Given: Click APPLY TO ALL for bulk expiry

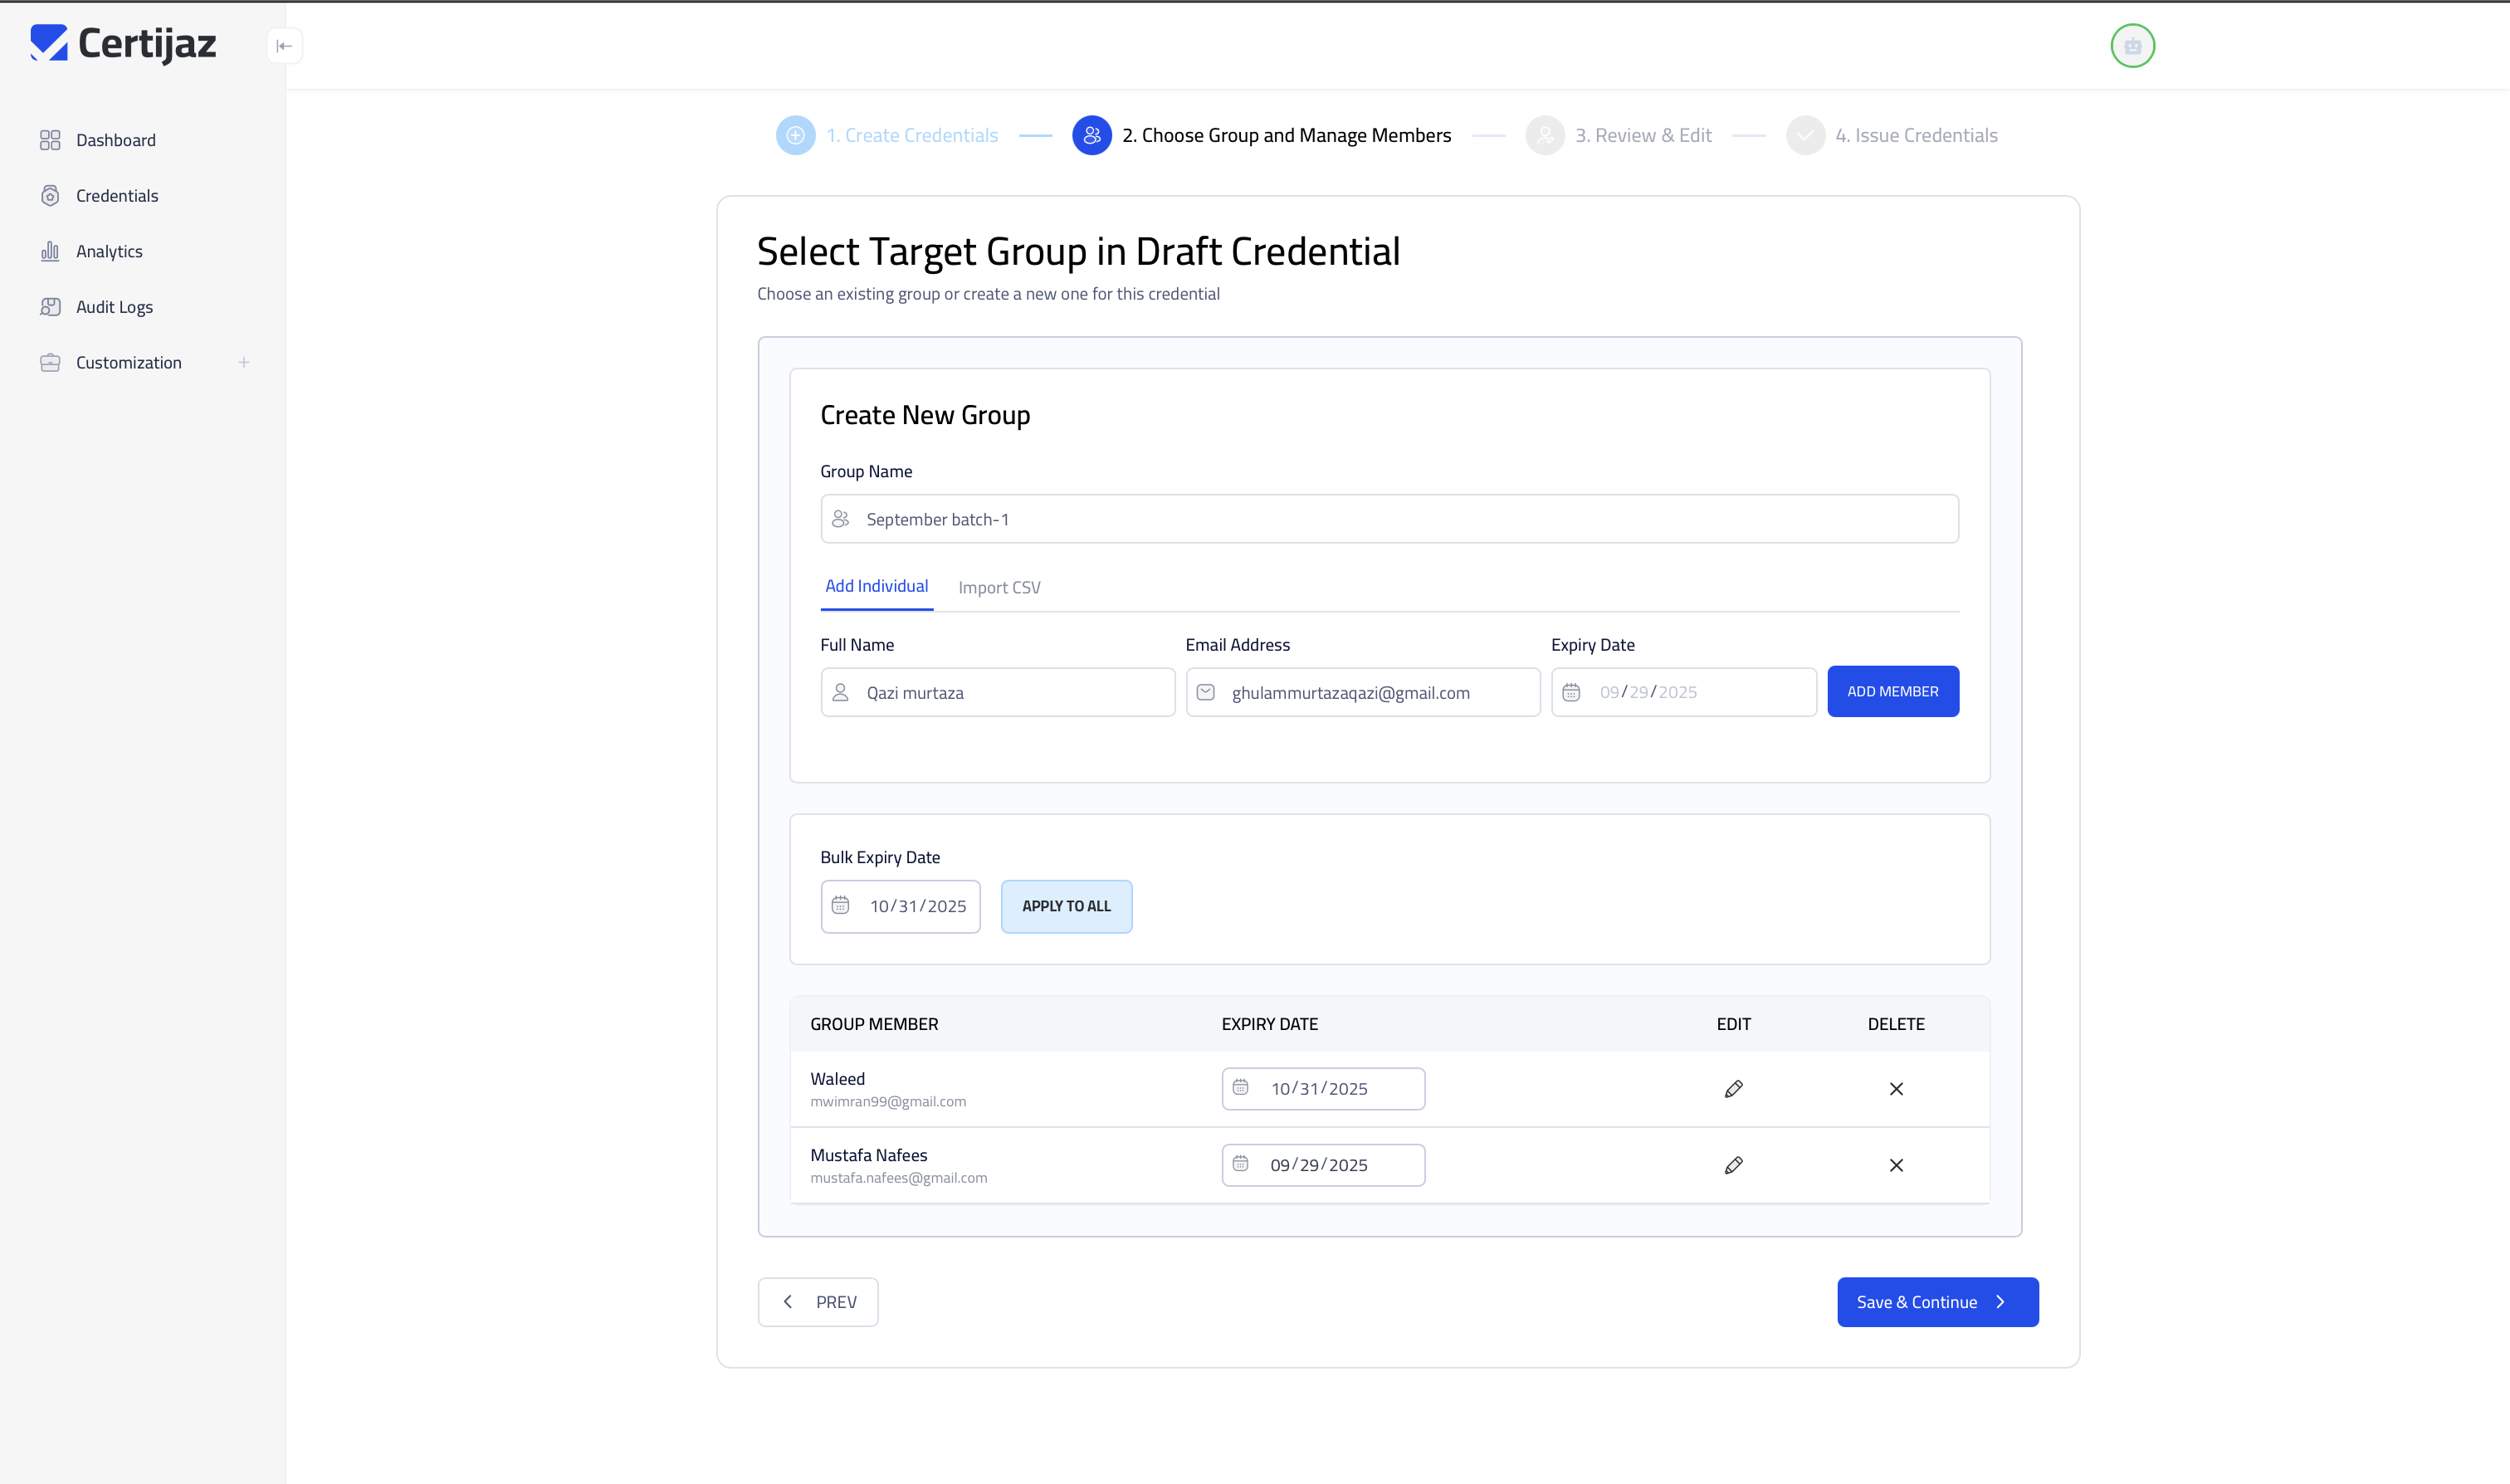Looking at the screenshot, I should tap(1066, 906).
